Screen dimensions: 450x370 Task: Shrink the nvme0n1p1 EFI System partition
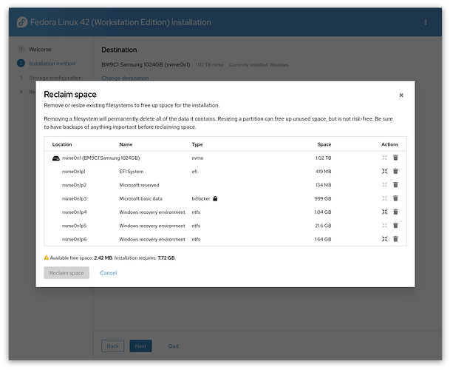(x=384, y=171)
